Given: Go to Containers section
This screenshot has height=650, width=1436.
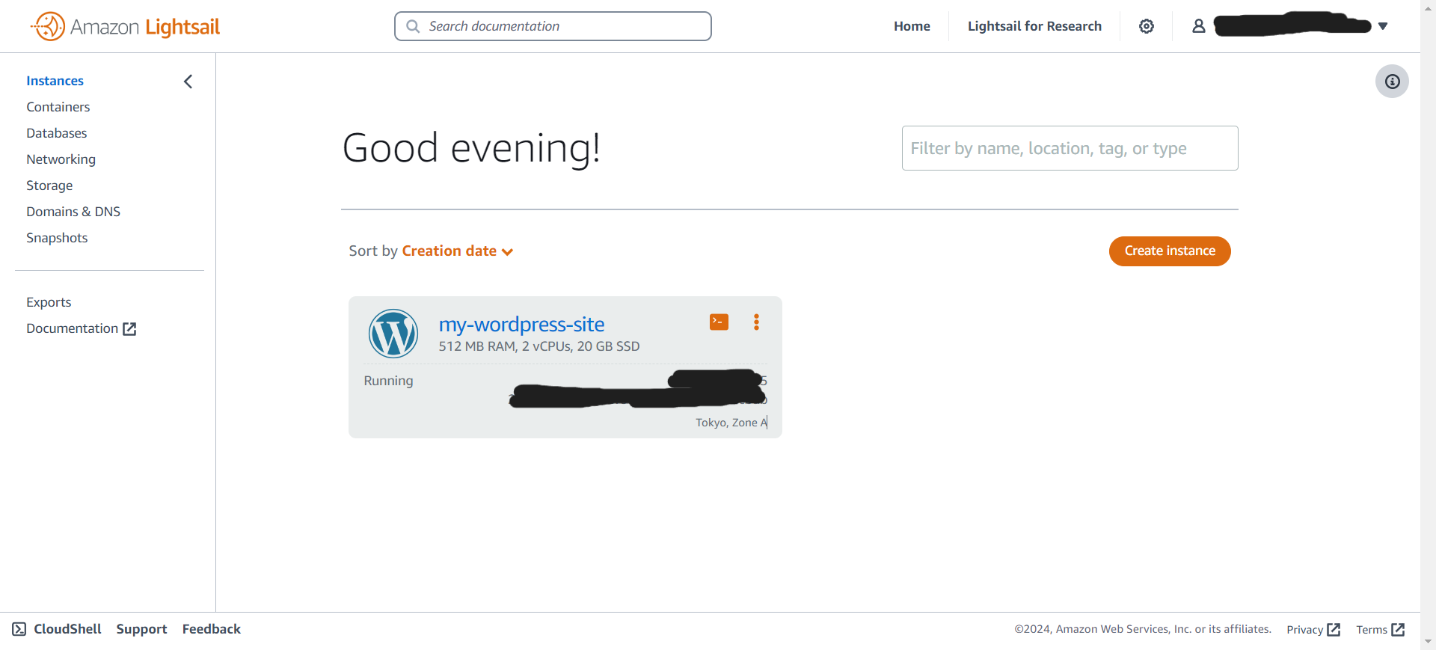Looking at the screenshot, I should (58, 107).
